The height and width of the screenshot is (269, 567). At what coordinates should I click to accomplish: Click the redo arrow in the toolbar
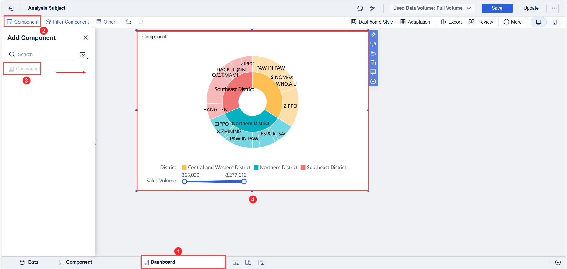141,22
